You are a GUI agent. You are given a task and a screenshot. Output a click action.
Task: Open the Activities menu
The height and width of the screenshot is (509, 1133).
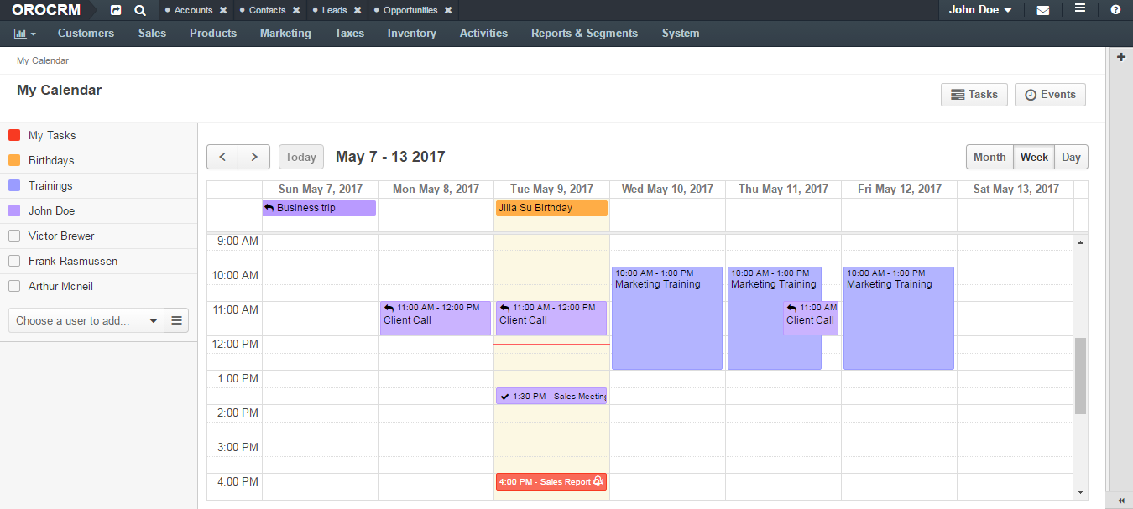click(x=483, y=34)
